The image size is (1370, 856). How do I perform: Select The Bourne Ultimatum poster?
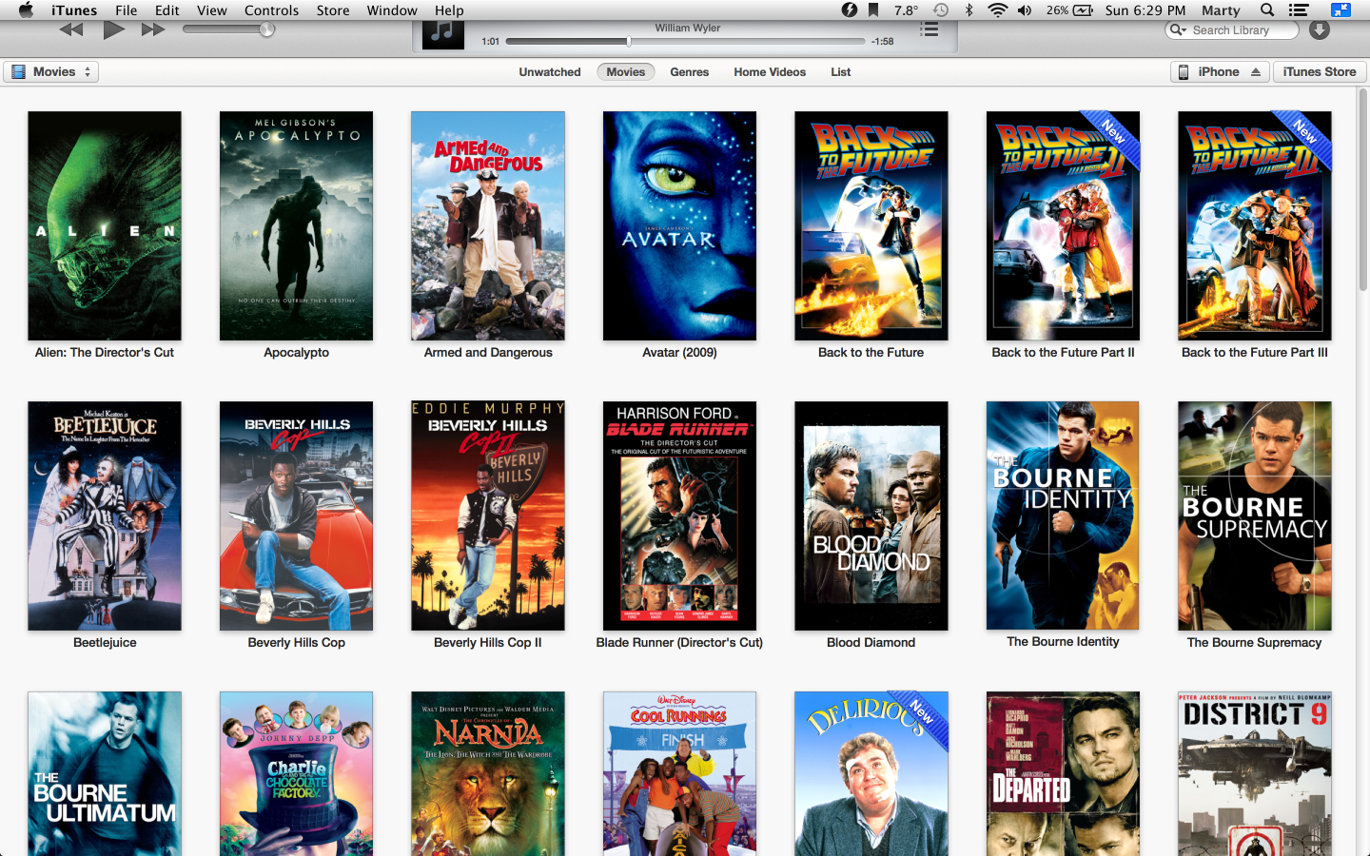(105, 773)
